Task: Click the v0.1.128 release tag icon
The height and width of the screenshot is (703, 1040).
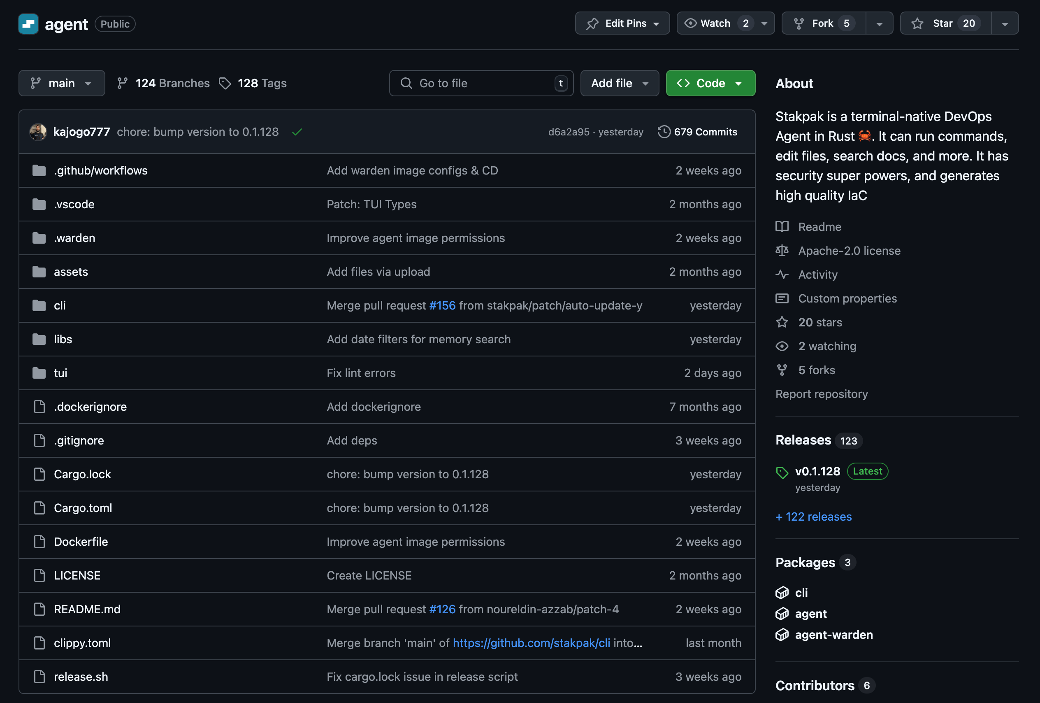Action: (x=782, y=473)
